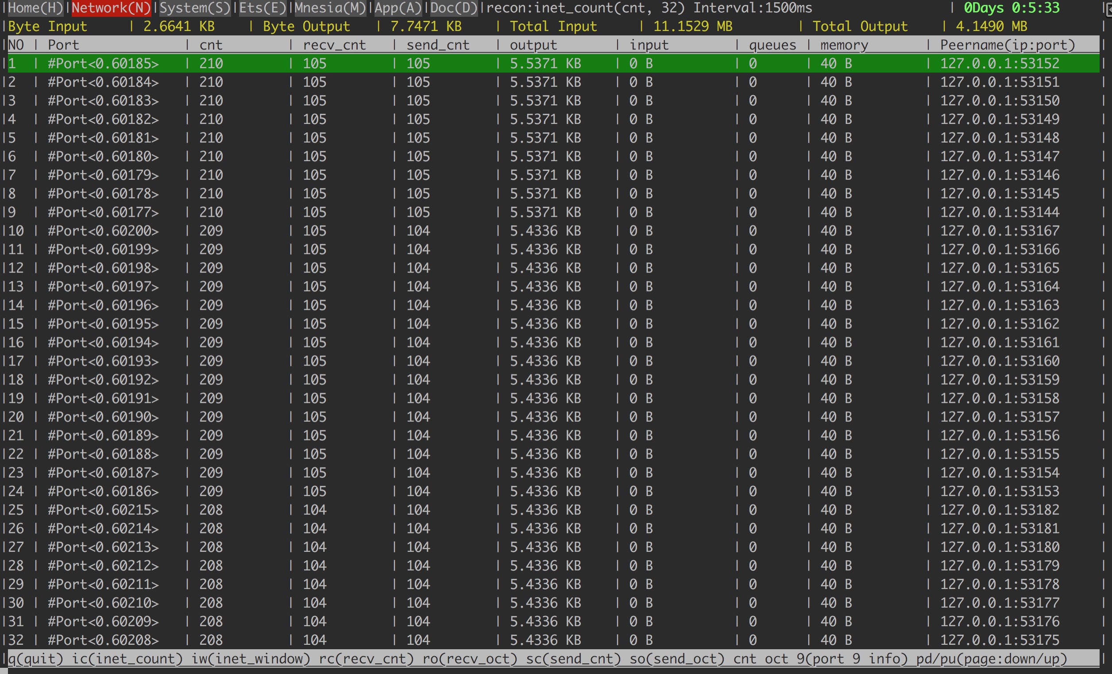Open the Doc(D) tab
Viewport: 1112px width, 674px height.
coord(454,8)
